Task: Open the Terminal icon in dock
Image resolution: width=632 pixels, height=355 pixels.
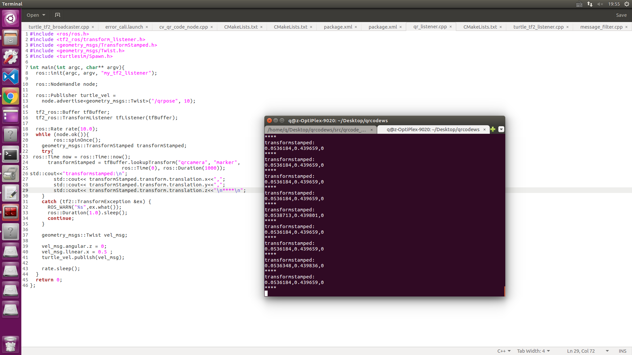Action: [x=11, y=154]
